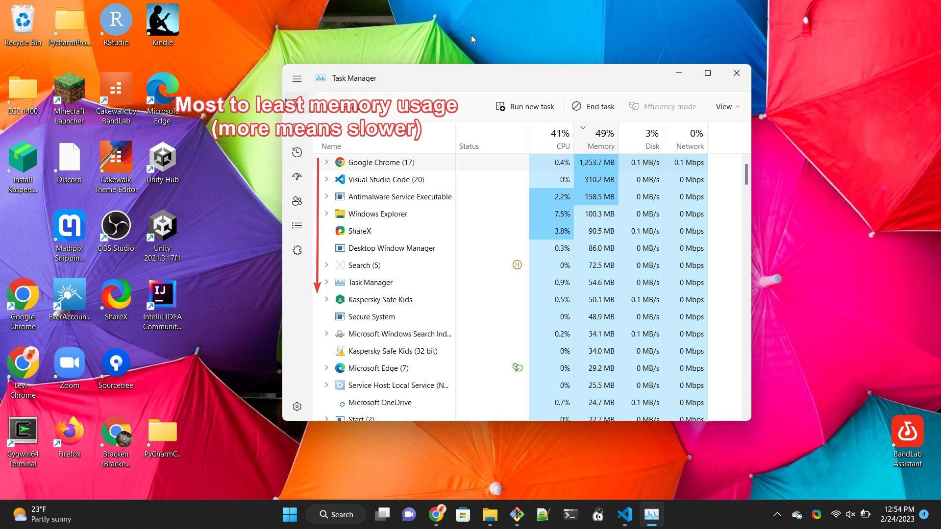Open the Task Manager hamburger navigation menu
This screenshot has height=529, width=941.
[297, 78]
